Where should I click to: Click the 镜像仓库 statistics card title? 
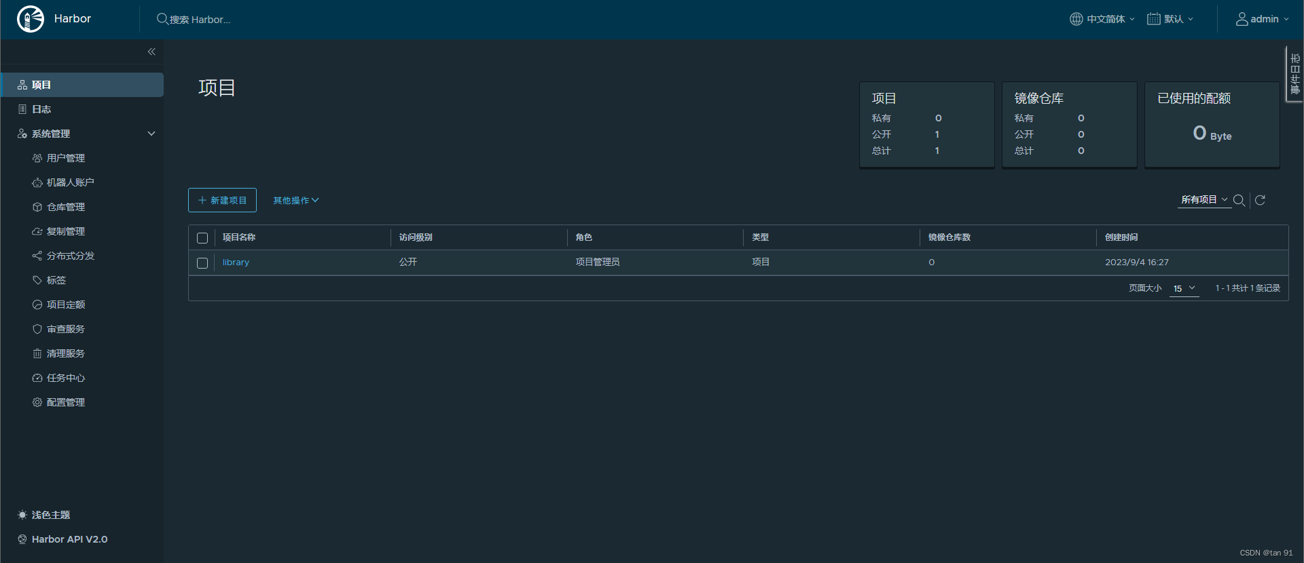pos(1039,98)
